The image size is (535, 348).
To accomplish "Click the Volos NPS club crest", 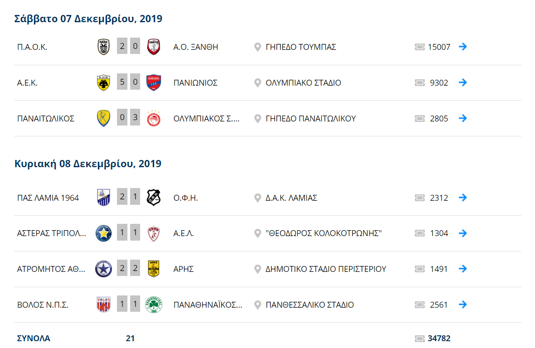I will 104,304.
